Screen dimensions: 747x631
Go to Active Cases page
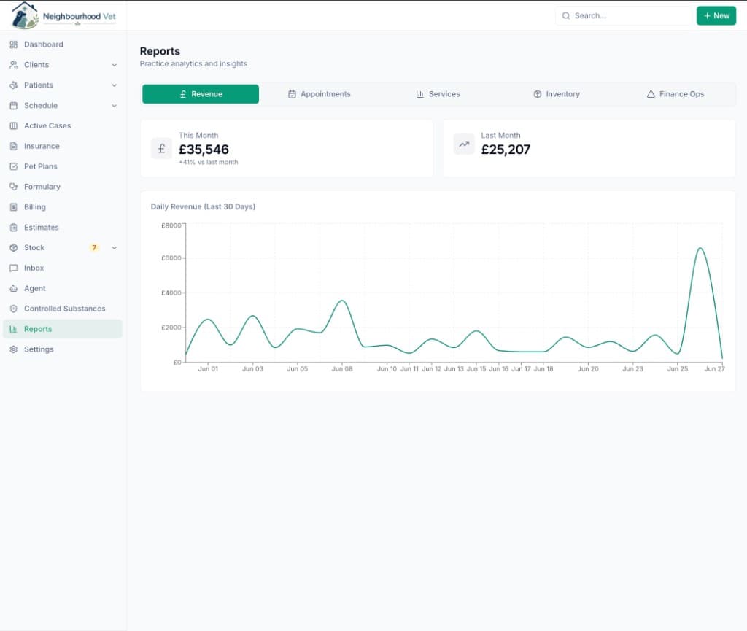(x=63, y=125)
